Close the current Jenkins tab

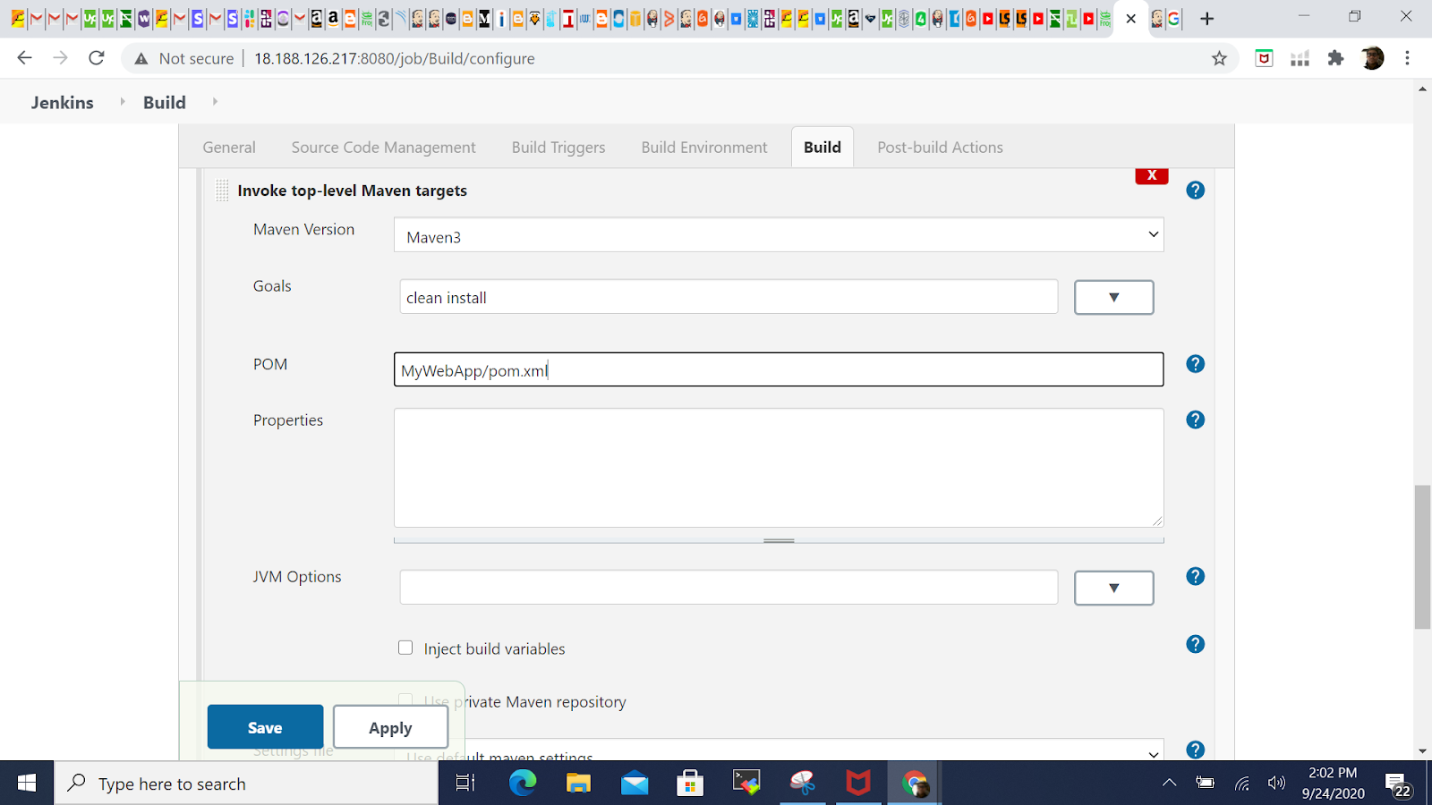[x=1131, y=19]
